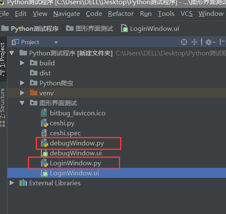This screenshot has width=226, height=214.
Task: Expand the Python爬虫 folder
Action: point(22,83)
